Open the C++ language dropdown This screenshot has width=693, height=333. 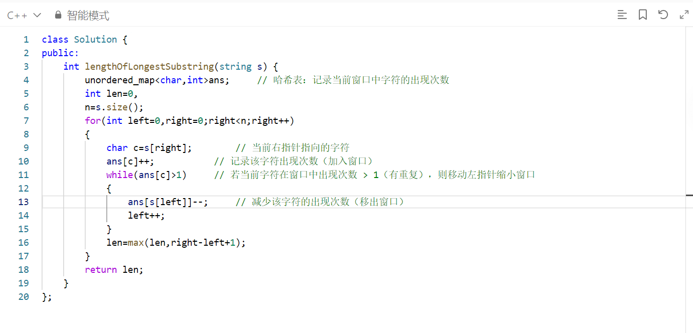[24, 16]
